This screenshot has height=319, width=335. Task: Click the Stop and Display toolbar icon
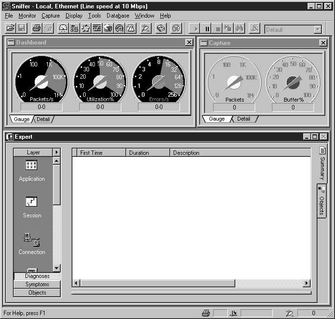click(x=228, y=28)
